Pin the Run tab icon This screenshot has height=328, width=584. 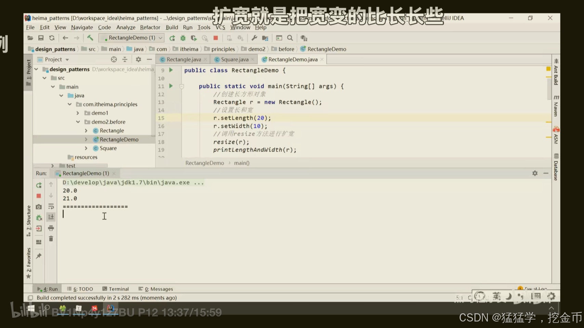point(39,256)
